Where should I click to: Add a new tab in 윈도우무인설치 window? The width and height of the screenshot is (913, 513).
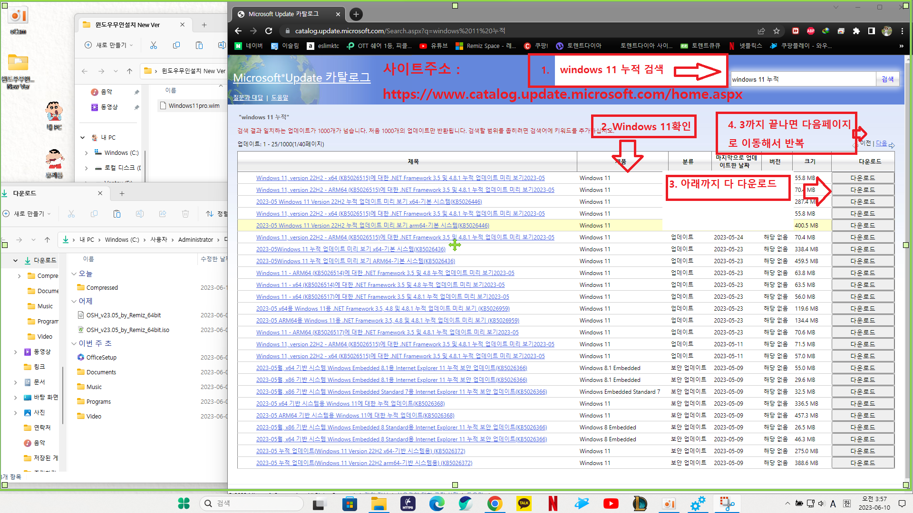[x=204, y=25]
